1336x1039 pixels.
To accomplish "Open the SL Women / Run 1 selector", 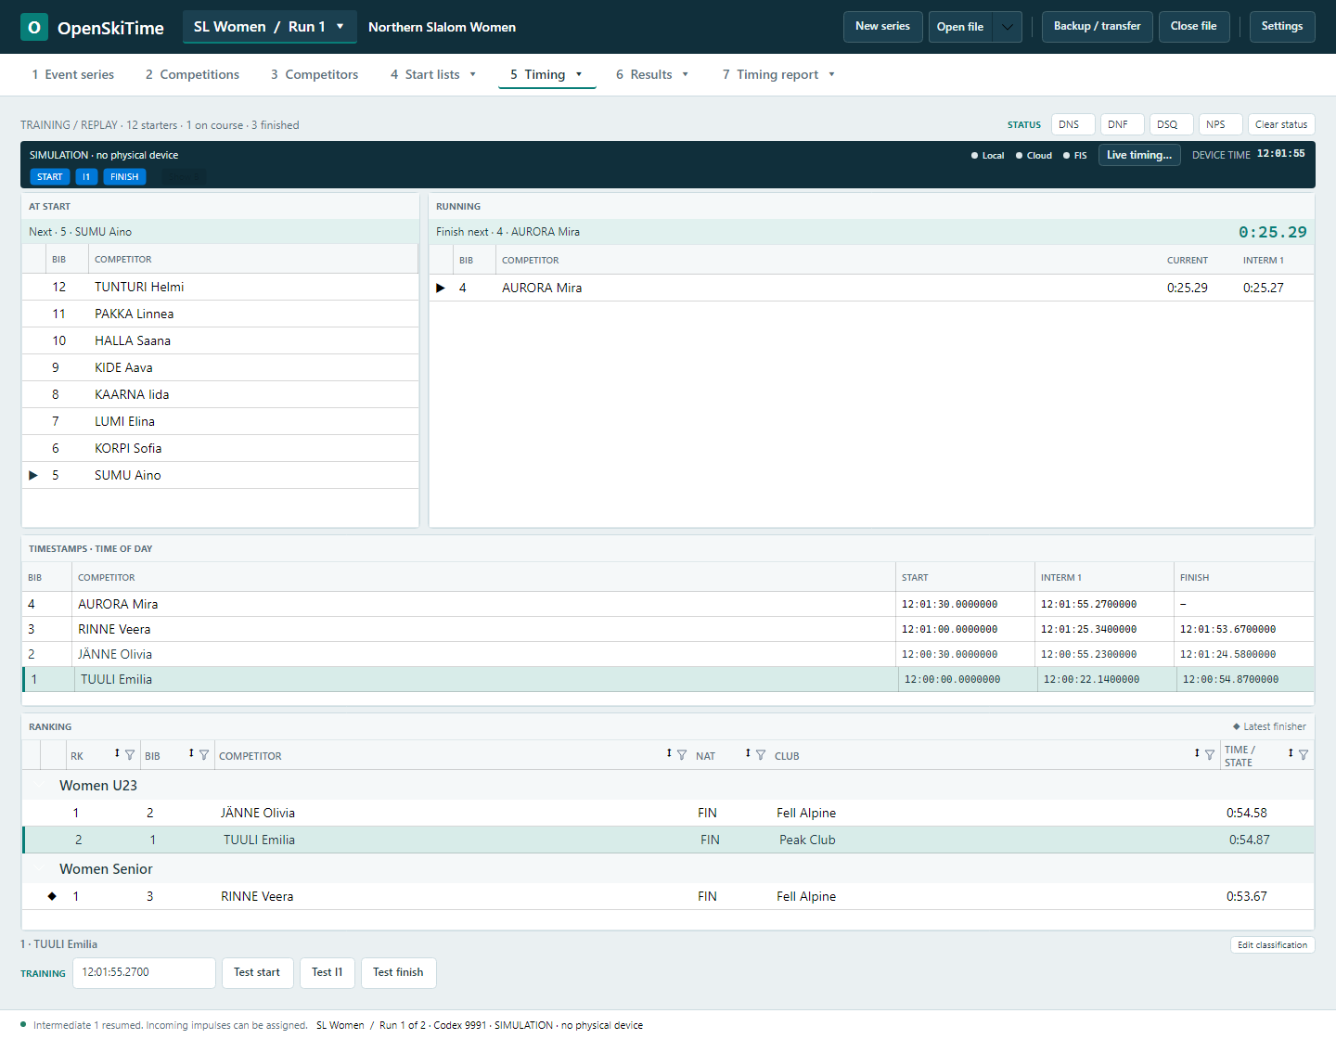I will click(x=269, y=27).
